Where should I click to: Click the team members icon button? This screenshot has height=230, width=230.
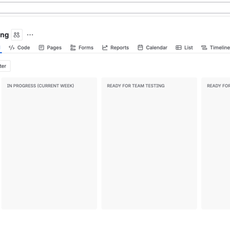point(17,35)
